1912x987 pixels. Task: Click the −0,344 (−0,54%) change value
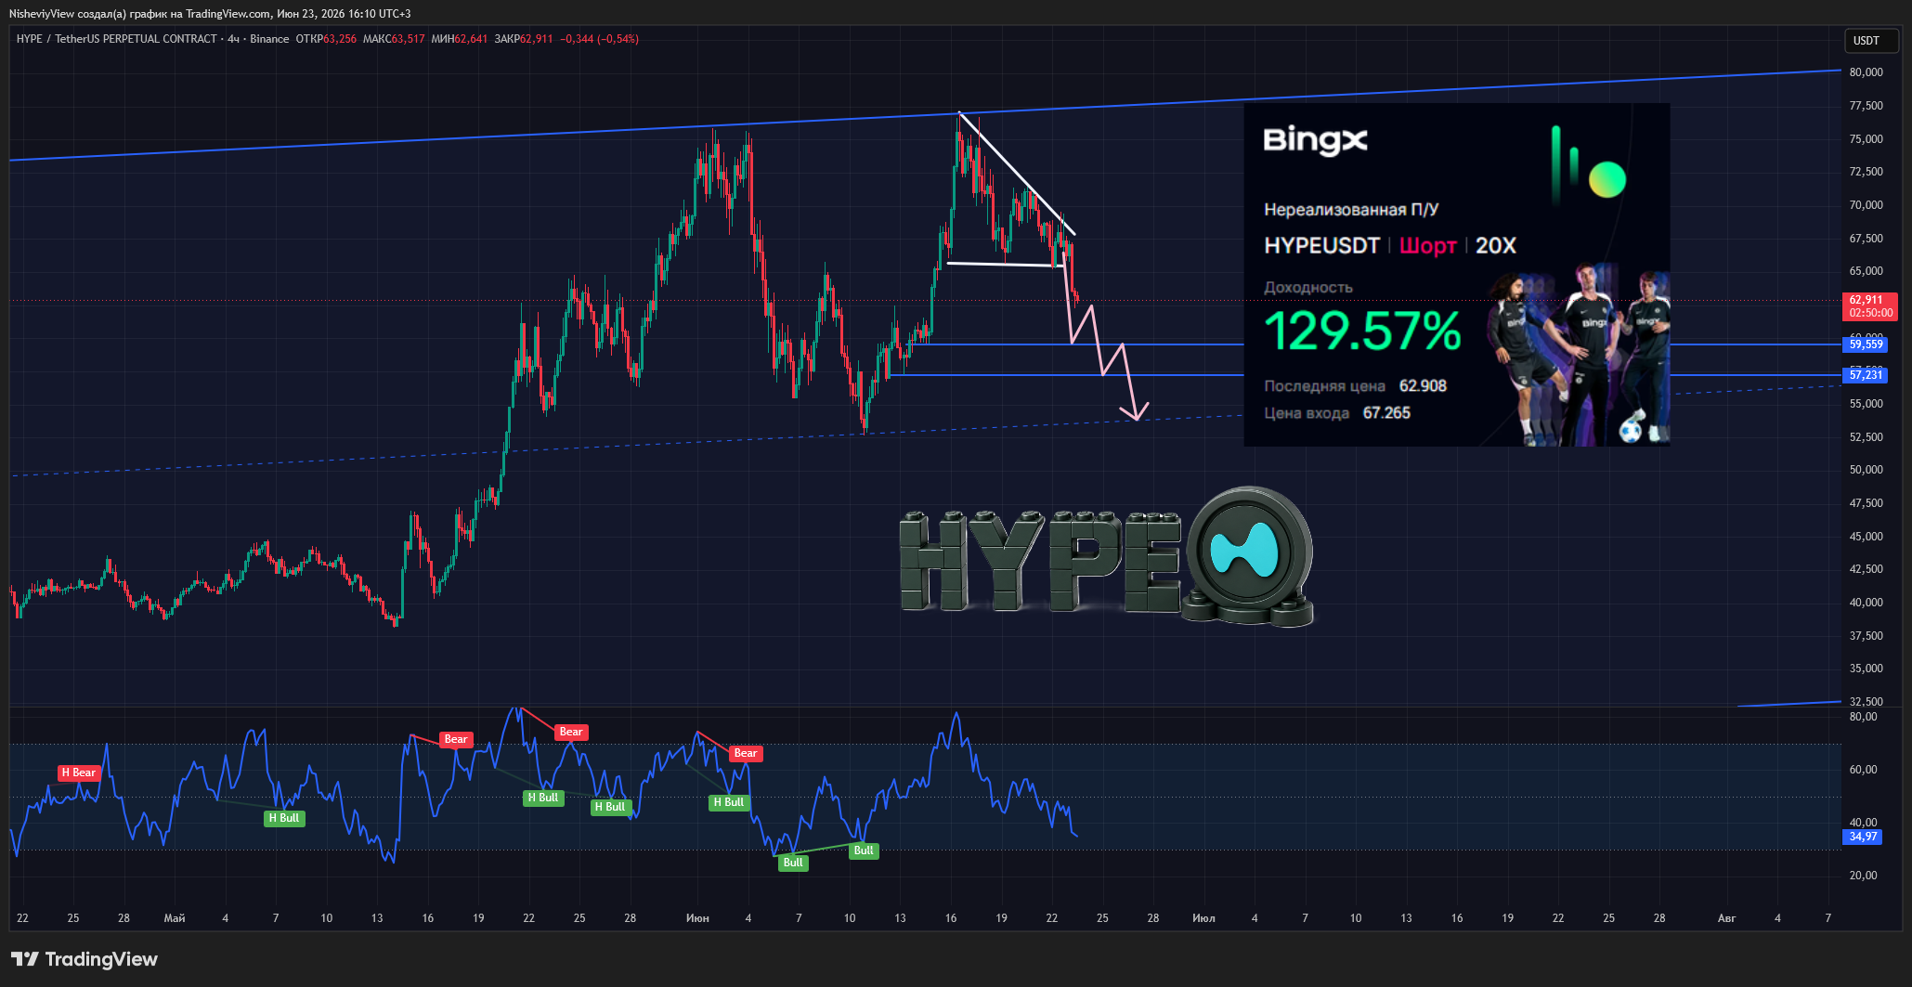(599, 39)
